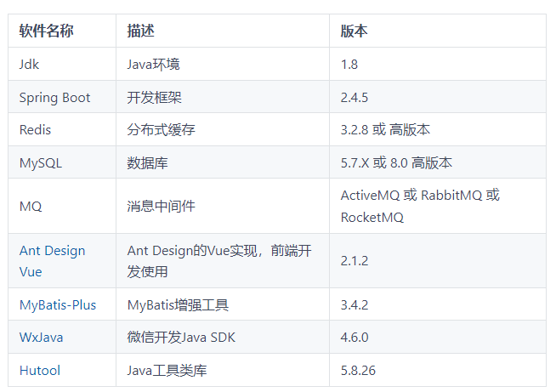Click the Java环境 description cell
The width and height of the screenshot is (556, 392).
point(153,64)
